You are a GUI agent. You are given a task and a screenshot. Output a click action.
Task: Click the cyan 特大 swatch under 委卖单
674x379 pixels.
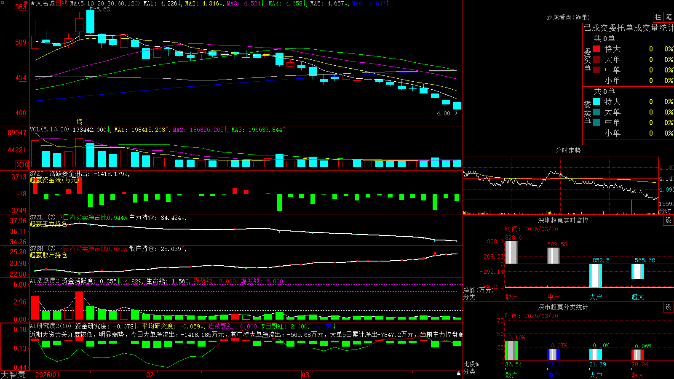click(596, 101)
